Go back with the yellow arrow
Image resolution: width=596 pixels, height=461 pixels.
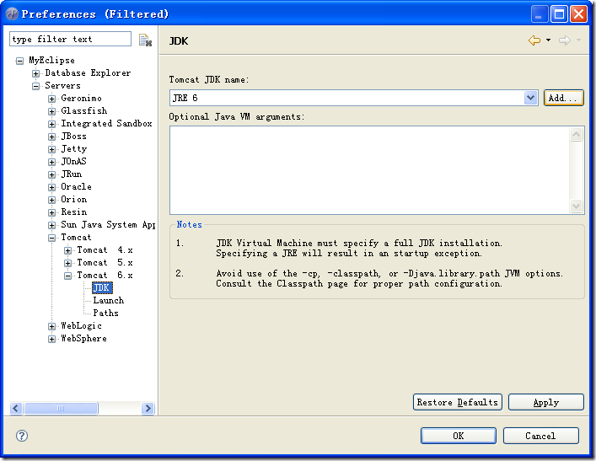pyautogui.click(x=534, y=40)
